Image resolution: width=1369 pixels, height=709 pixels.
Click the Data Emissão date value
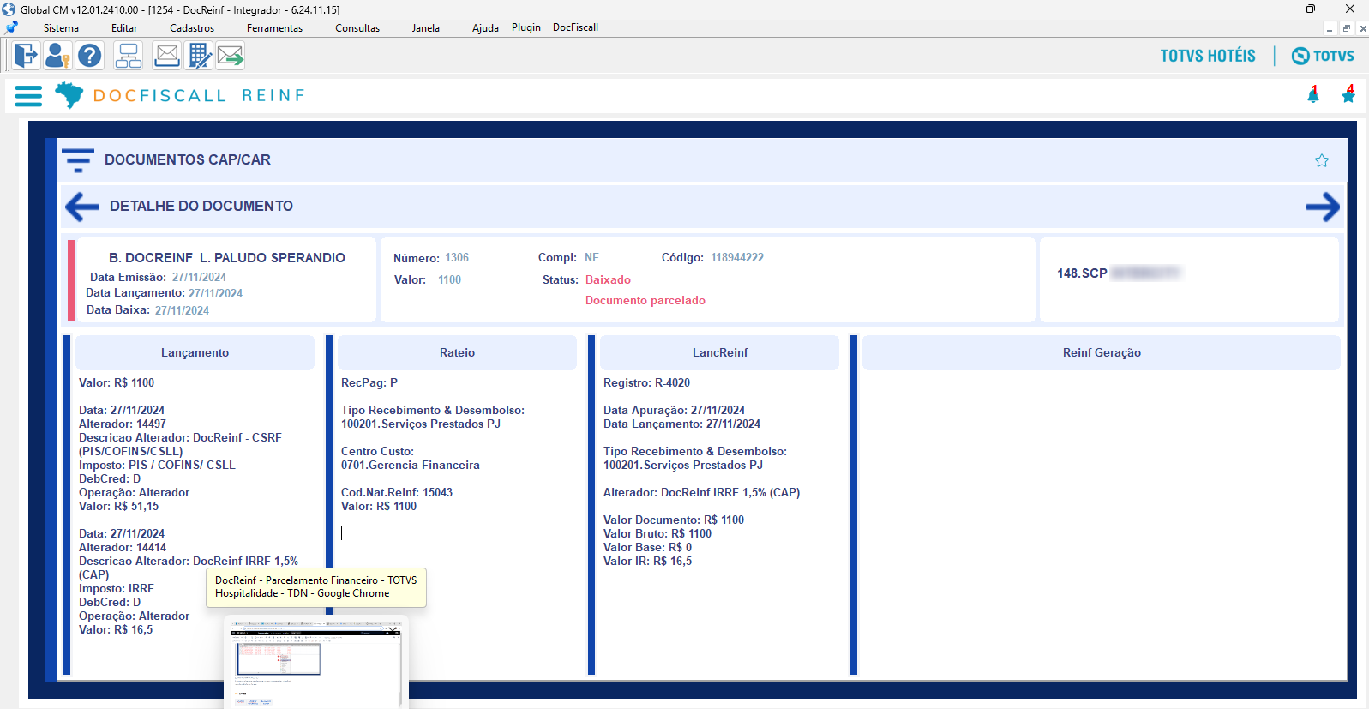click(199, 278)
